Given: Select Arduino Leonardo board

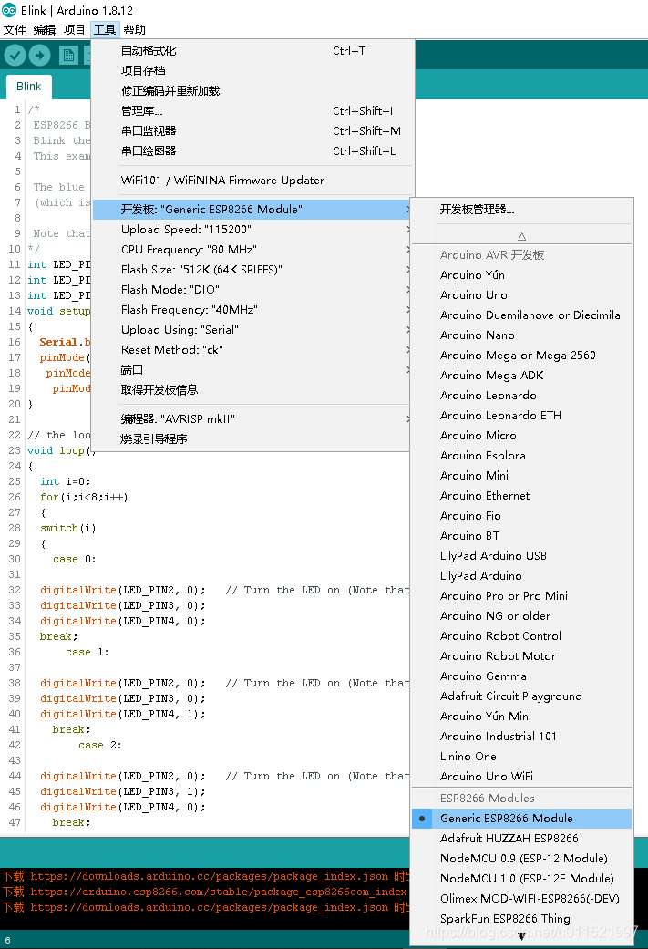Looking at the screenshot, I should click(521, 395).
